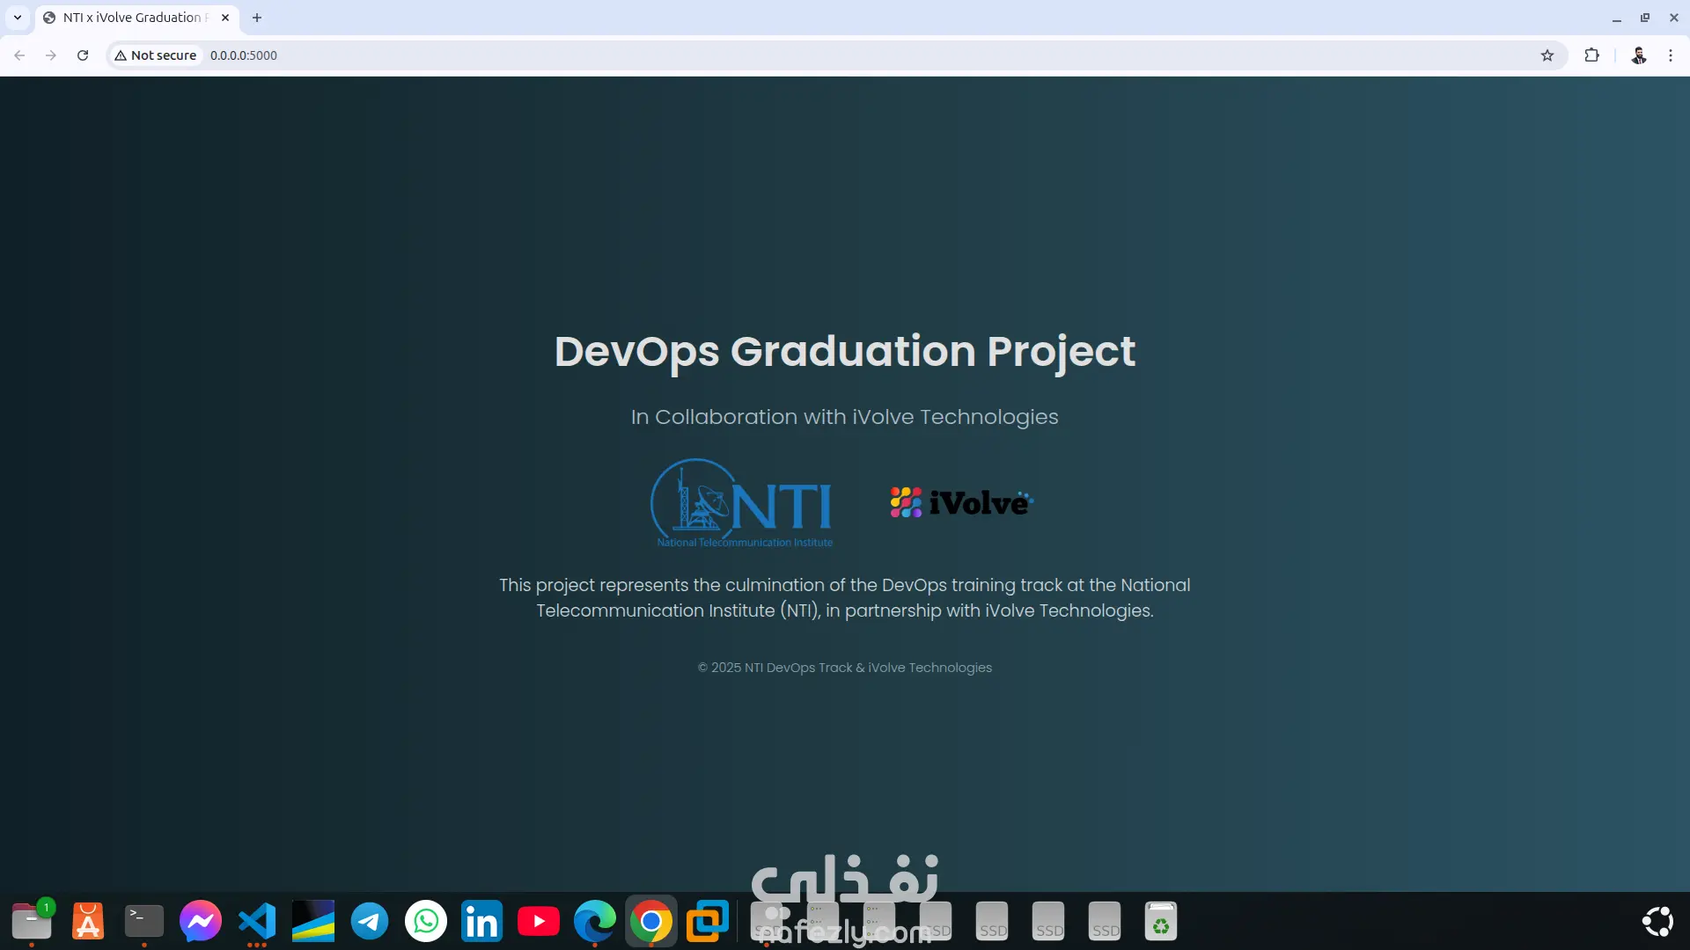Expand the tab search dropdown arrow
Screen dimensions: 1690x950
pos(18,18)
